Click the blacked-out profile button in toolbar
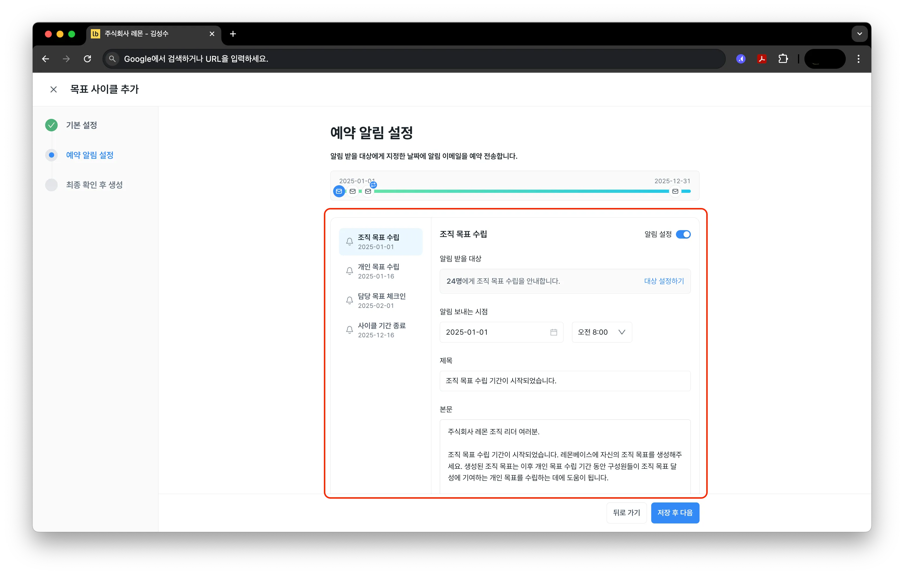 (x=824, y=59)
